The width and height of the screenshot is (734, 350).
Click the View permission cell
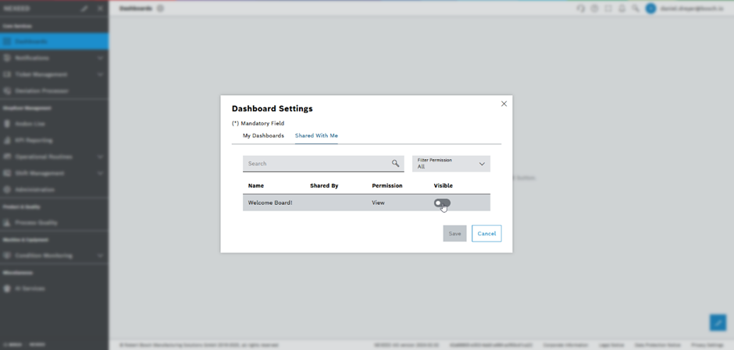378,203
